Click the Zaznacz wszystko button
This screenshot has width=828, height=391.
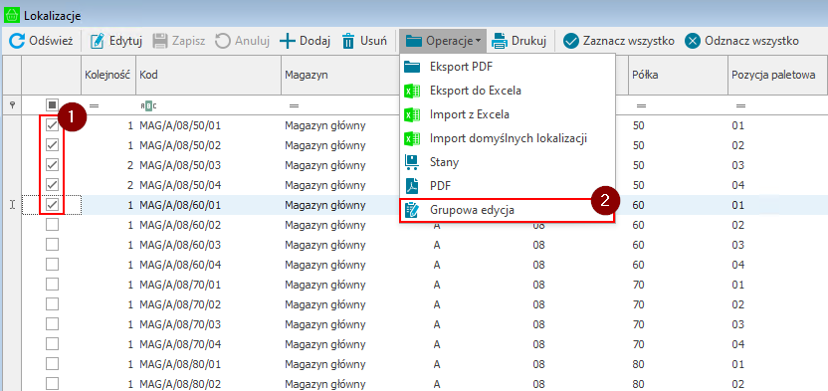tap(618, 41)
